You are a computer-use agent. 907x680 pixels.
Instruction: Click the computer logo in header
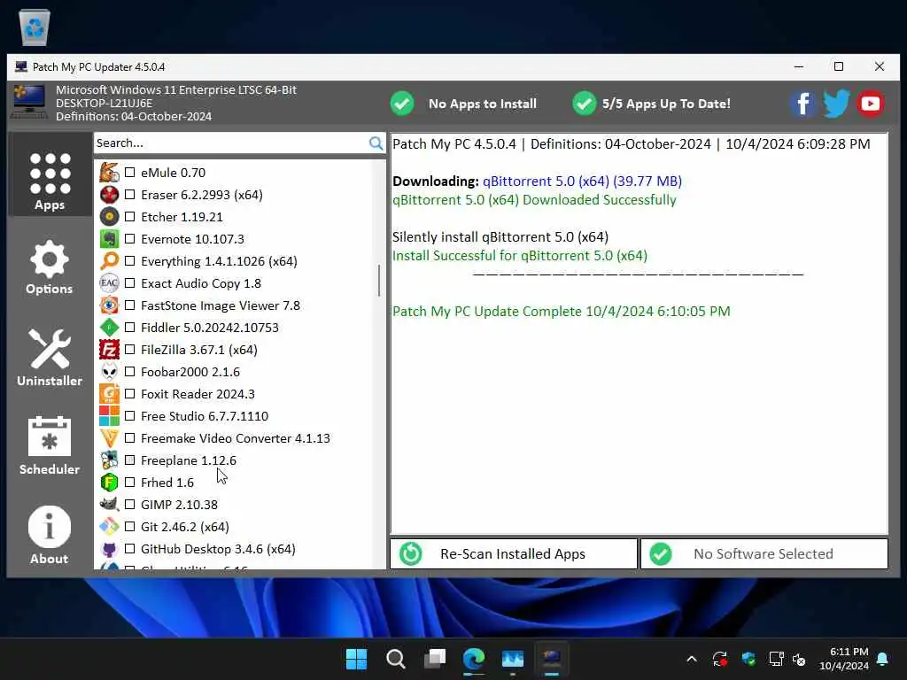coord(29,102)
